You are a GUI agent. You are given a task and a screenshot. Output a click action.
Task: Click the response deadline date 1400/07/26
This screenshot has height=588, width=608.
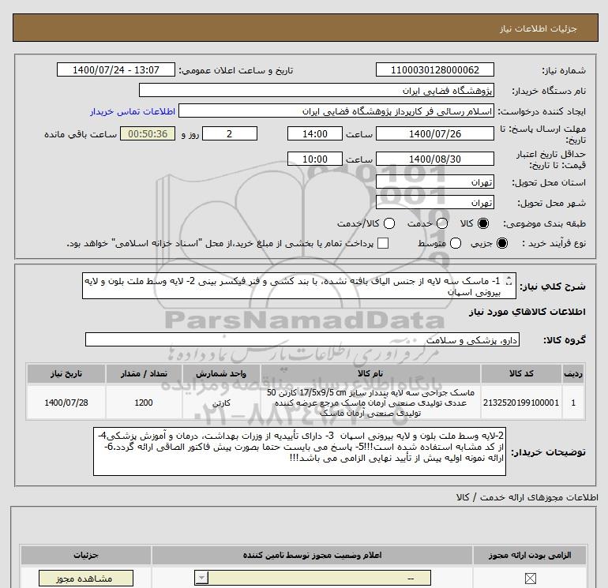tap(434, 133)
